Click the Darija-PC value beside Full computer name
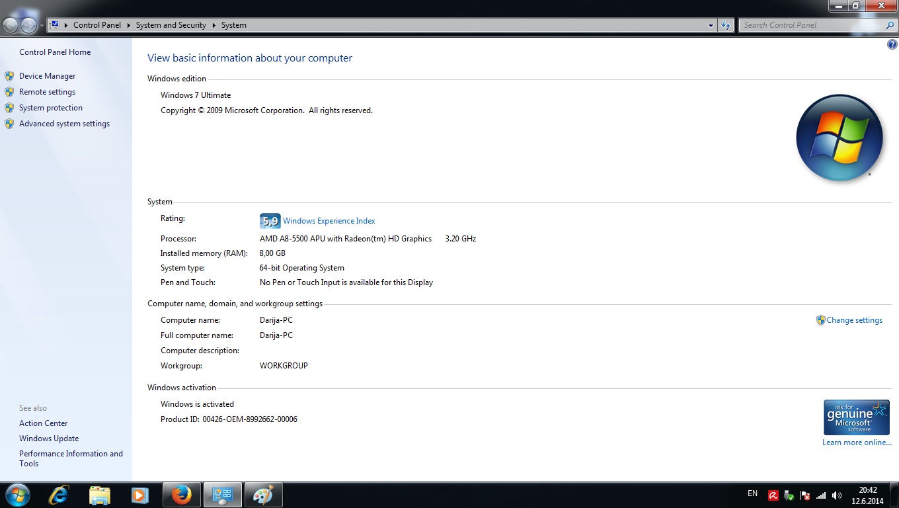Screen dimensions: 899x508 click(276, 335)
